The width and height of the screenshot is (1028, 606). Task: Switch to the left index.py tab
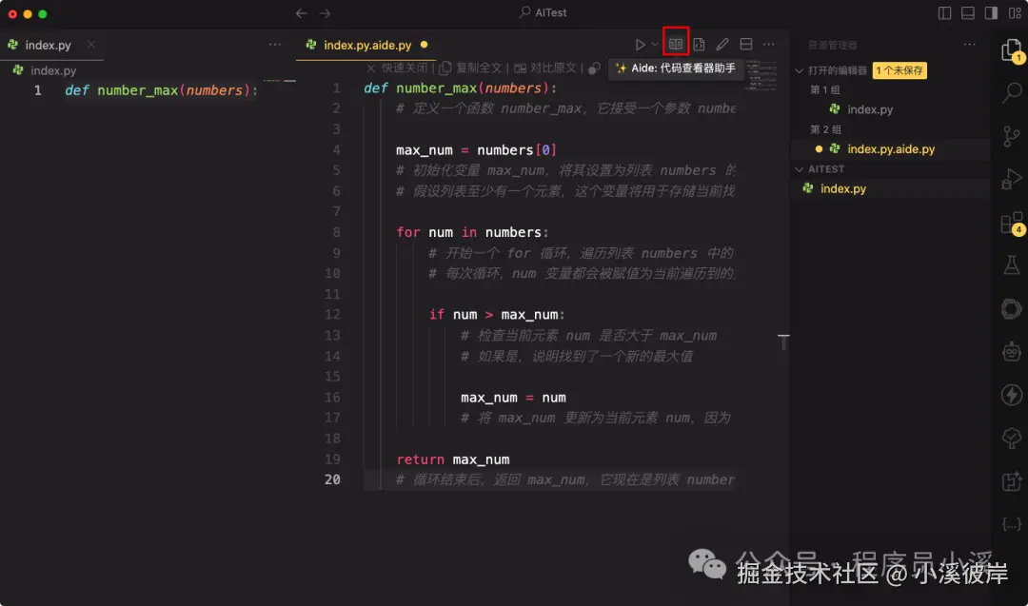(x=46, y=44)
